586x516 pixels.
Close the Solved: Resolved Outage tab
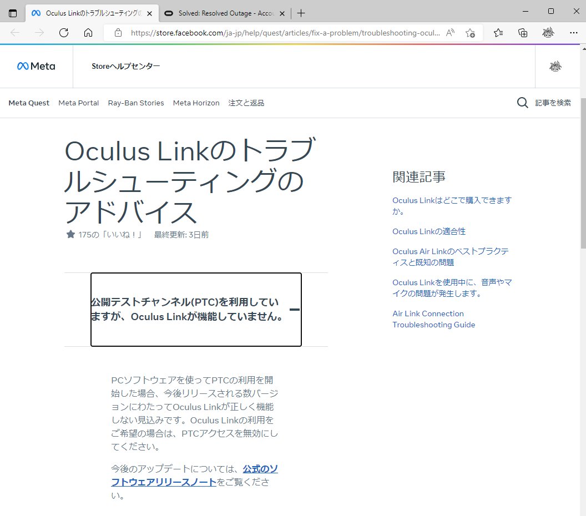click(x=282, y=13)
